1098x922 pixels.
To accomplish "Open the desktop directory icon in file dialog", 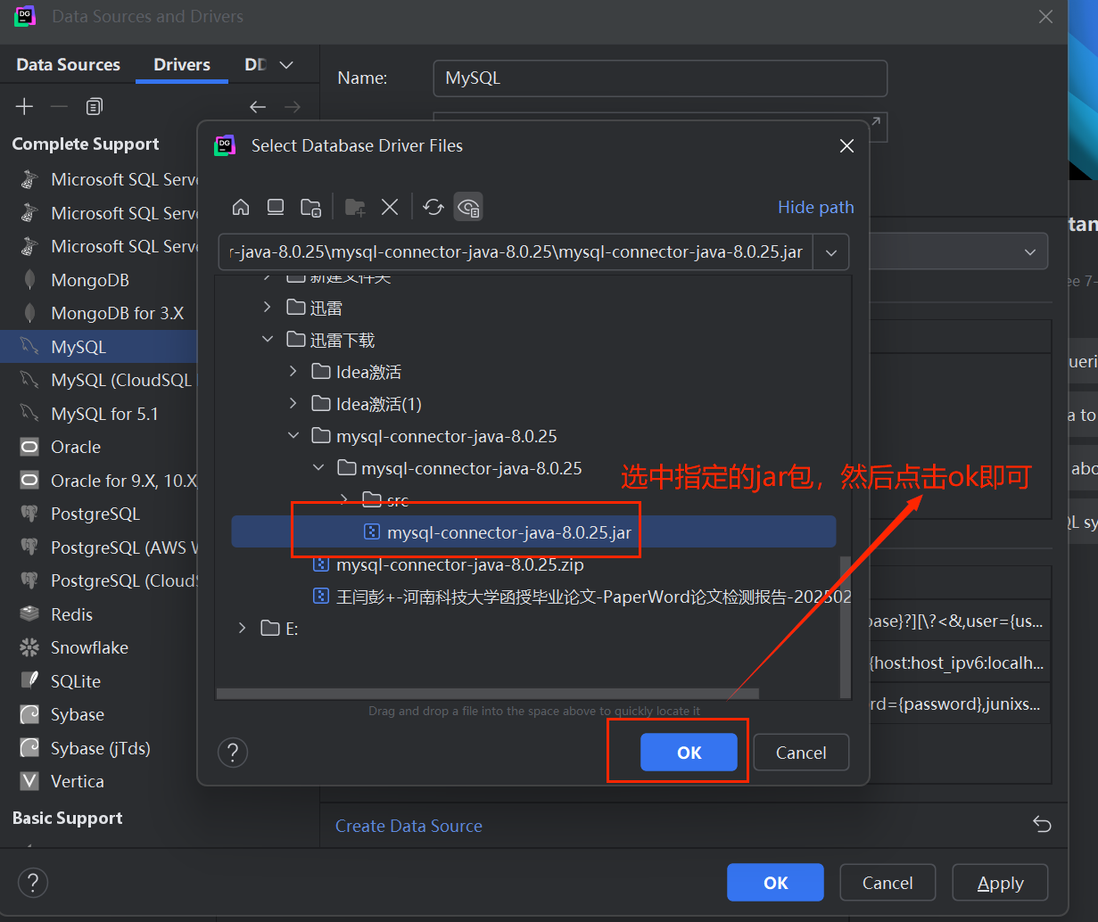I will [276, 207].
